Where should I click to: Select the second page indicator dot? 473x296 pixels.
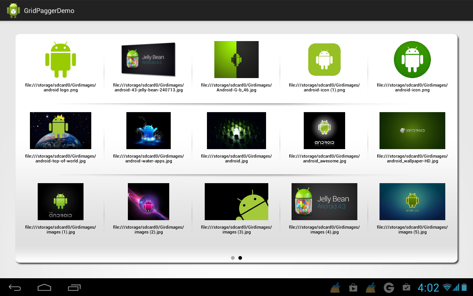pos(240,258)
